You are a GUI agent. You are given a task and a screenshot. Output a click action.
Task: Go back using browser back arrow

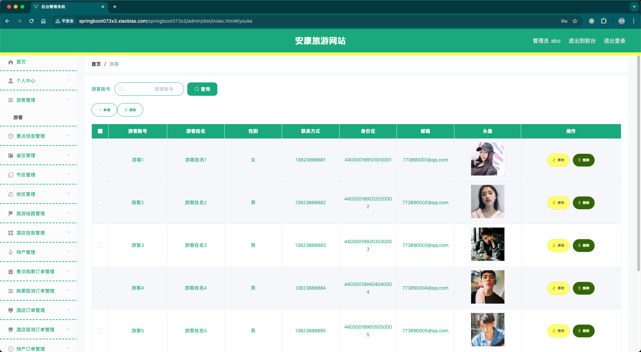[7, 21]
